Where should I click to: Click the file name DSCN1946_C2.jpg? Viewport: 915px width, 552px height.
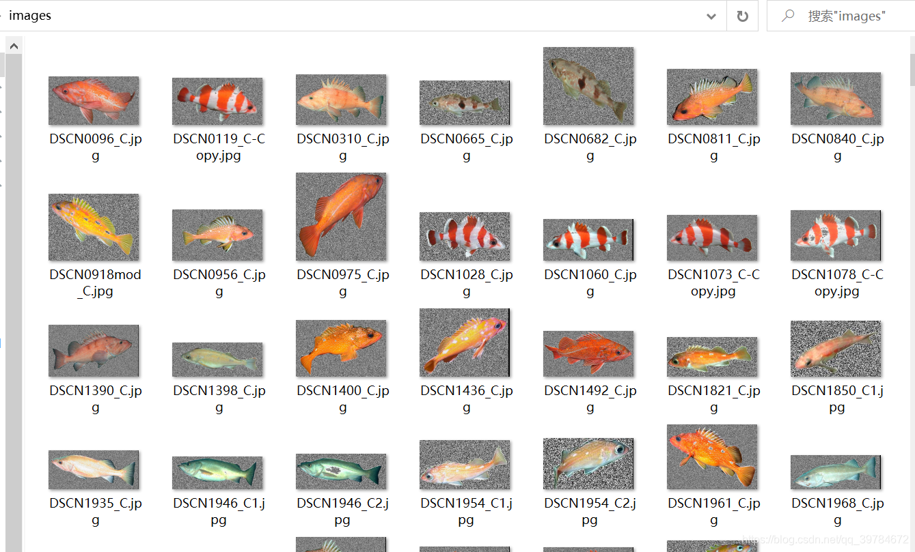[x=343, y=512]
